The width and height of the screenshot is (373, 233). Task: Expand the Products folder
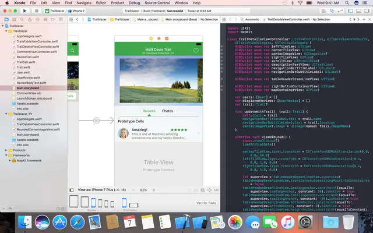[6, 150]
